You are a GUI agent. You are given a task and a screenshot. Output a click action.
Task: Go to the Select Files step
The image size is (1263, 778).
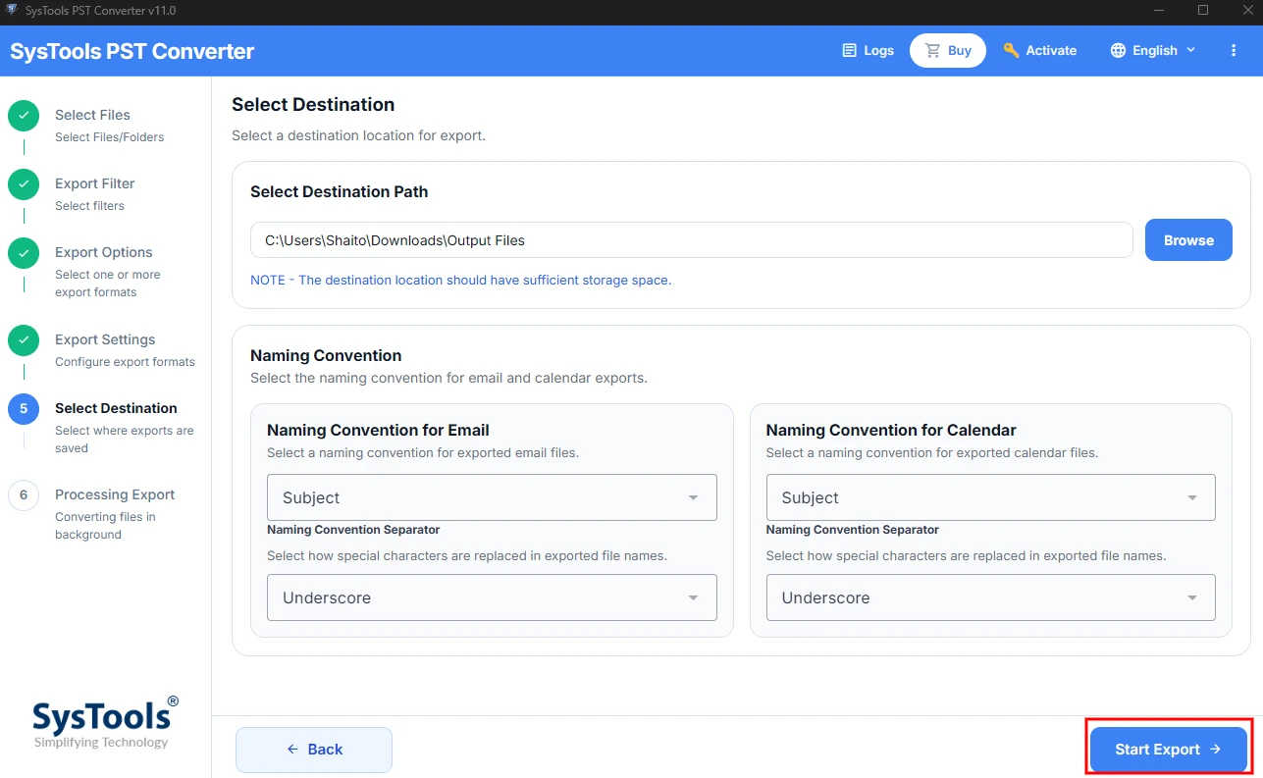(x=92, y=115)
